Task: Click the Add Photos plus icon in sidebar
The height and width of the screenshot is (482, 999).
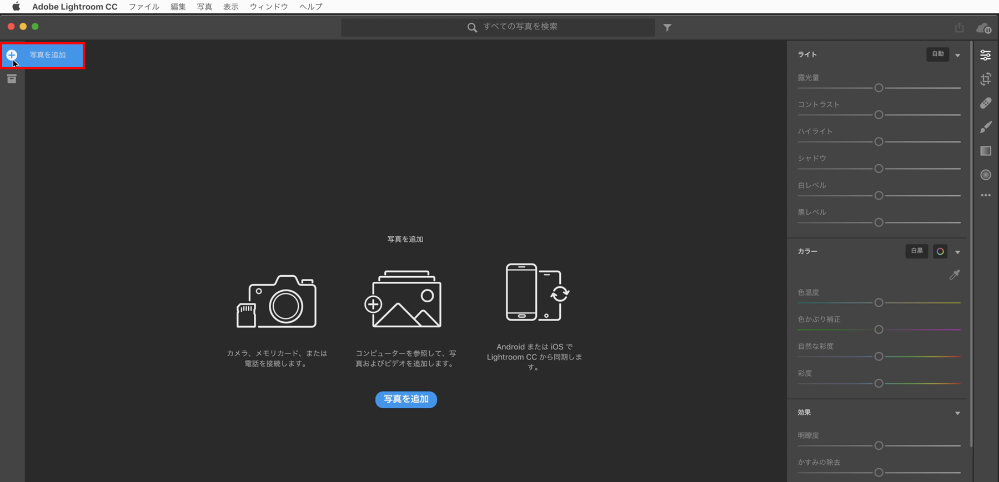Action: point(12,55)
